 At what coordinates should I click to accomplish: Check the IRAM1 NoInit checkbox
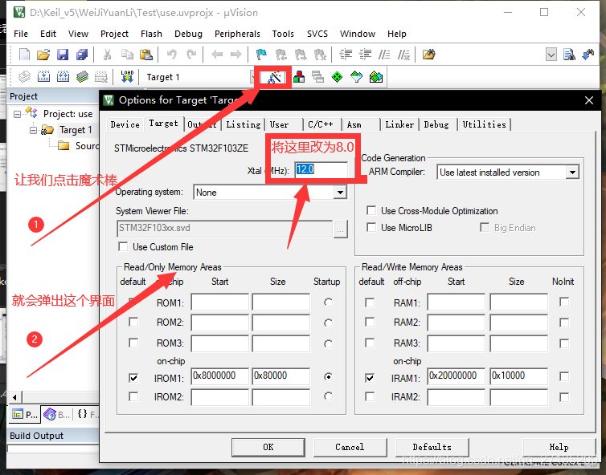click(564, 376)
